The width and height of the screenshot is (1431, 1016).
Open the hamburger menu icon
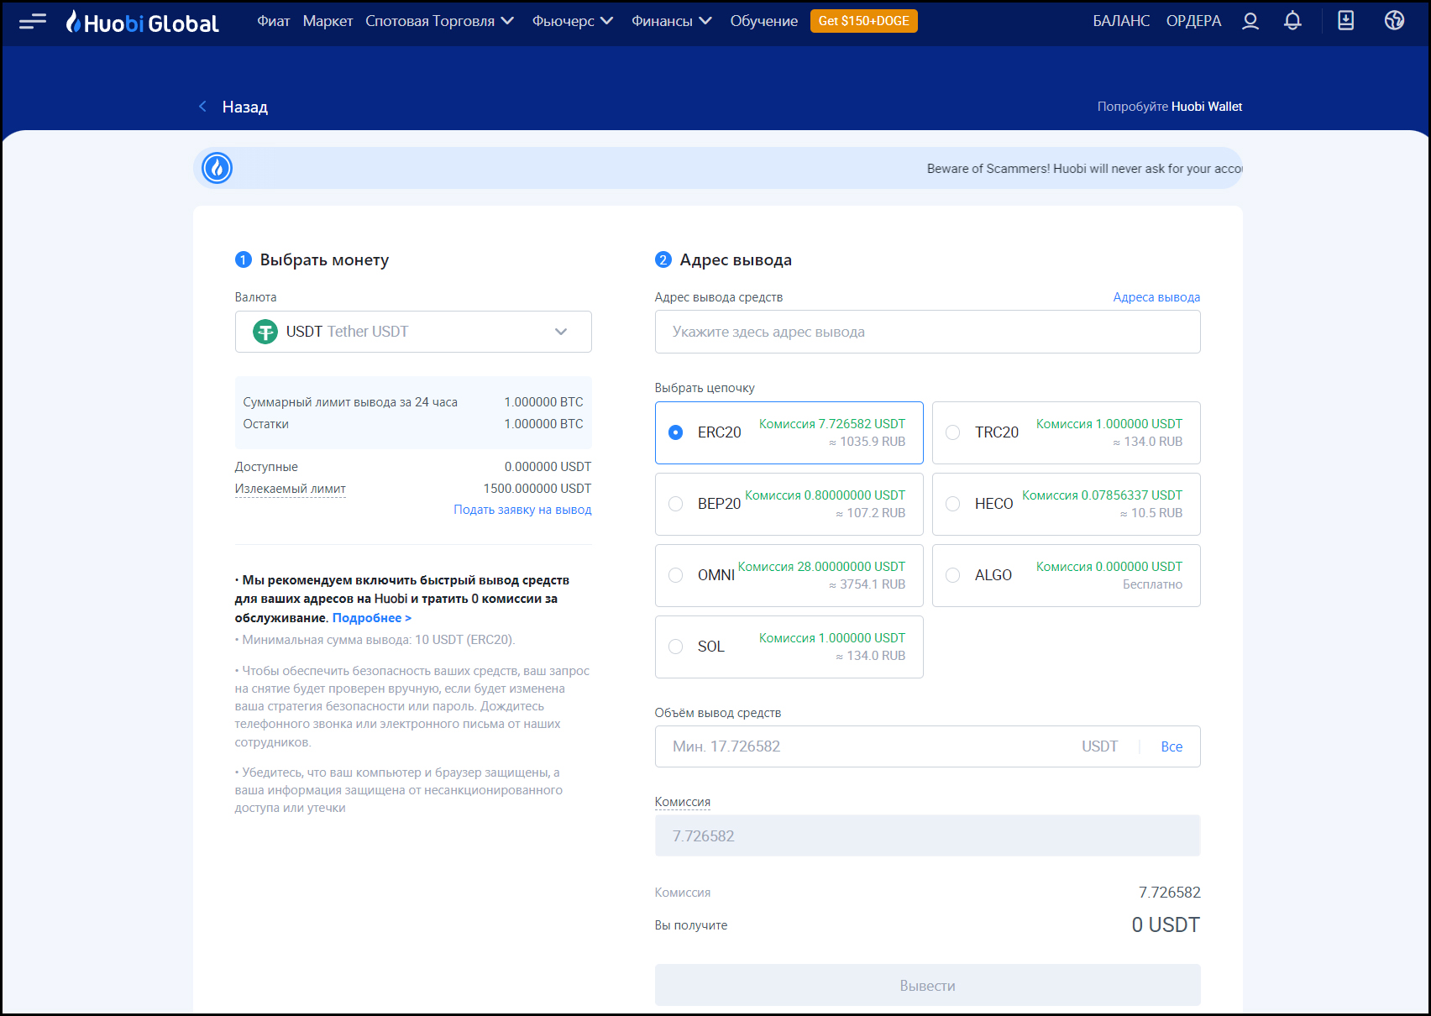coord(32,21)
